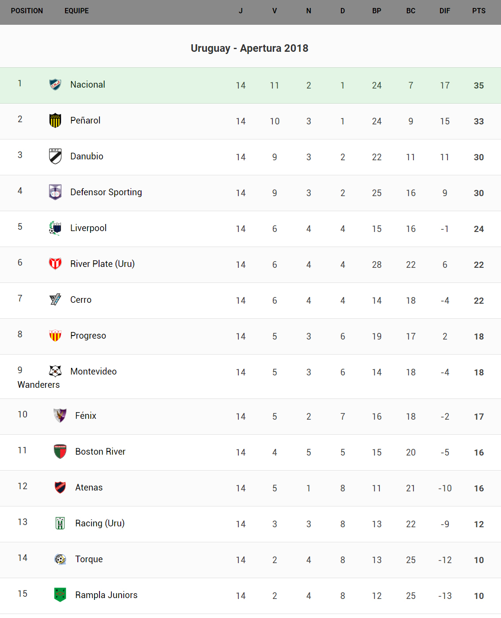Click the EQUIPE column header
Image resolution: width=501 pixels, height=618 pixels.
(x=76, y=11)
